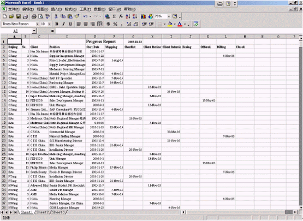Image resolution: width=303 pixels, height=221 pixels.
Task: Open the 文件 (File) menu
Action: tap(14, 9)
